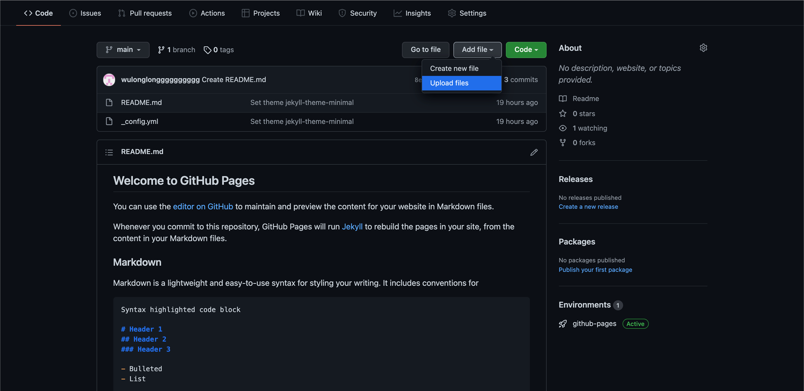View 1 watching watchers link
Screen dimensions: 804x391
590,128
